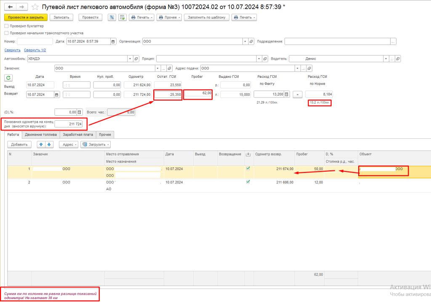
Task: Click the Остат. ГСМ field showing 23,550
Action: (x=168, y=85)
